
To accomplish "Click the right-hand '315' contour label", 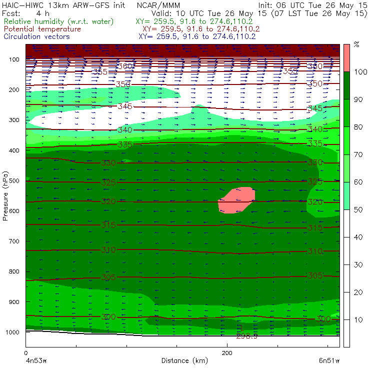I will 315,227.
